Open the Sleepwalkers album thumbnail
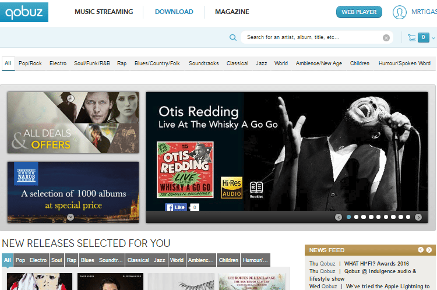This screenshot has width=437, height=290. click(x=110, y=282)
